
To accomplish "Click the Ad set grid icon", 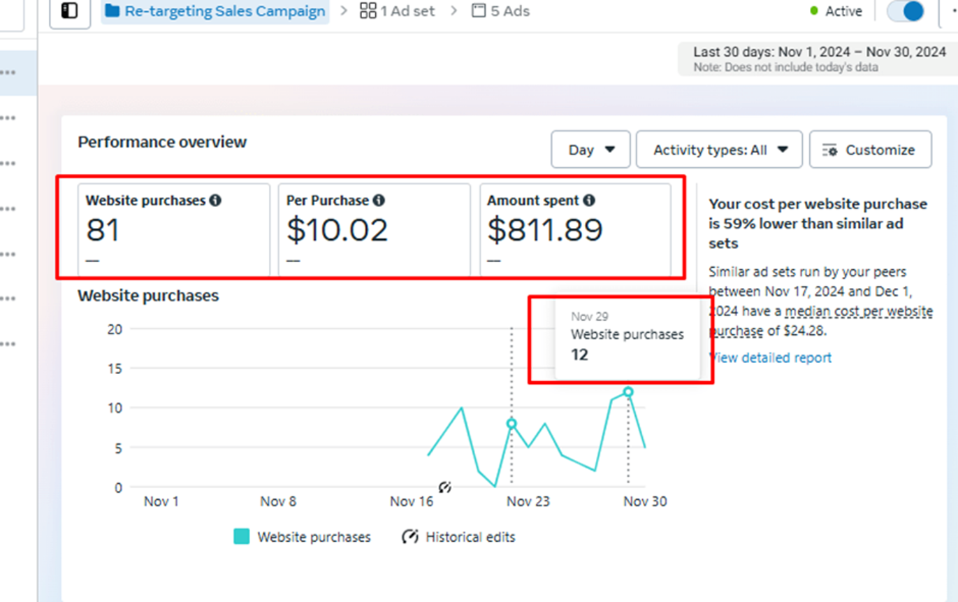I will coord(368,11).
